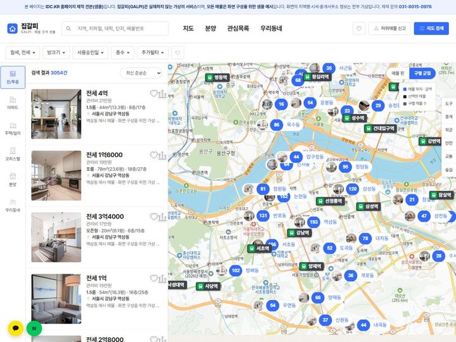This screenshot has width=456, height=342.
Task: Open the 사용승인일 filter dropdown
Action: point(91,53)
